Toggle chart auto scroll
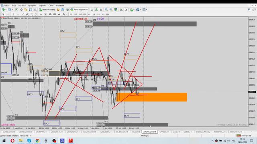The height and width of the screenshot is (144, 257). [121, 10]
